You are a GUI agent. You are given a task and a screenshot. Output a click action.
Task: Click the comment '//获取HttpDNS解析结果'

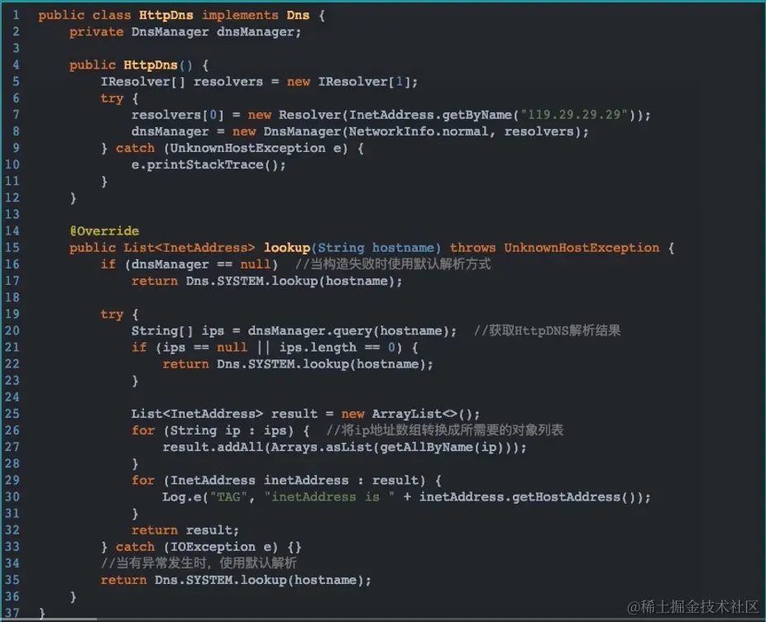click(547, 330)
